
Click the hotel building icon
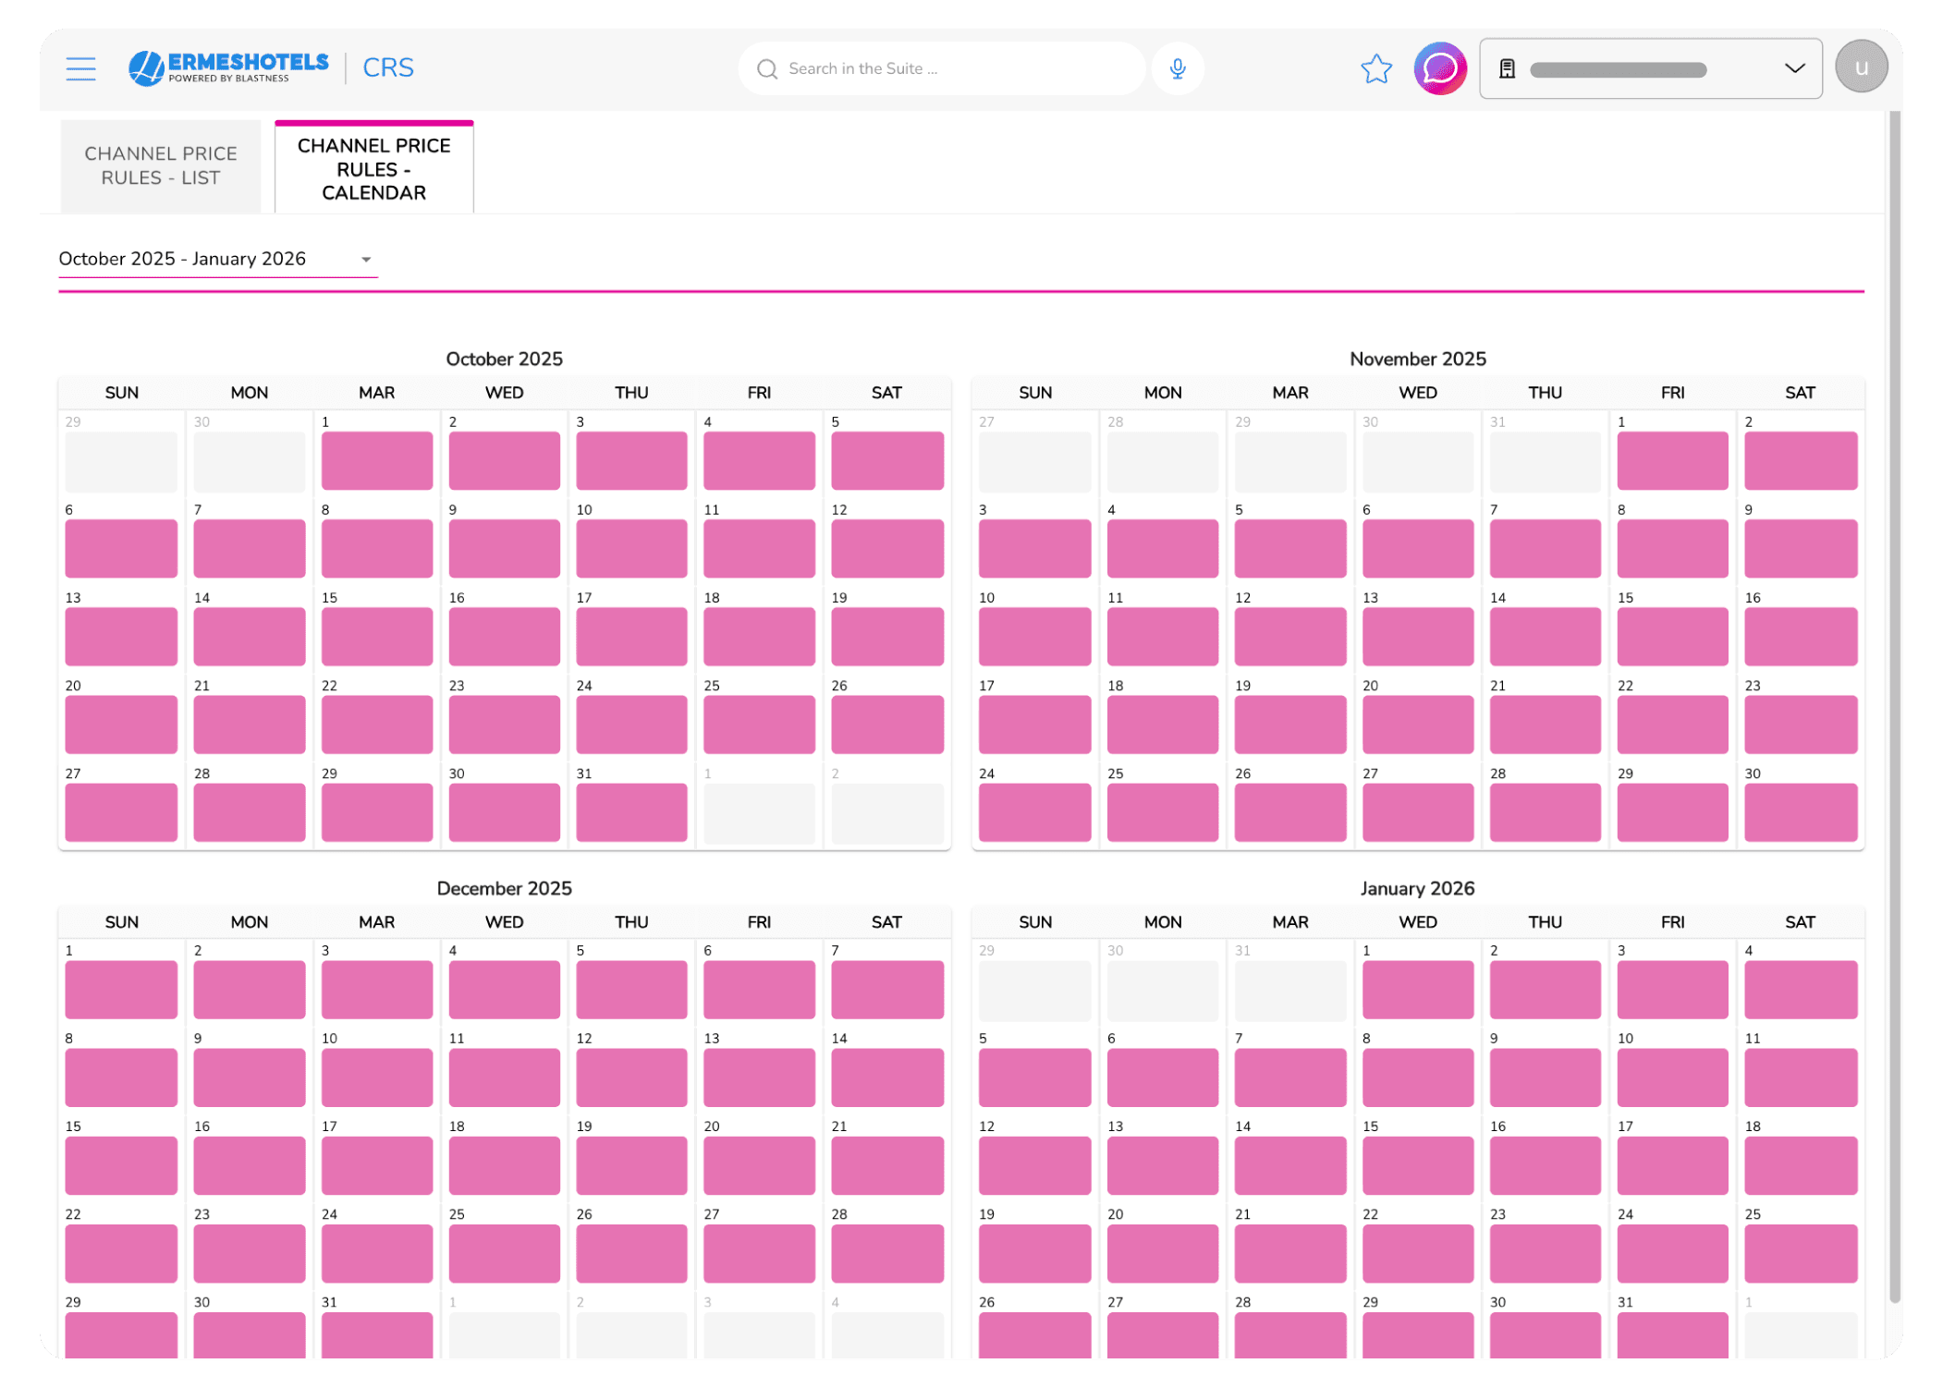point(1507,69)
